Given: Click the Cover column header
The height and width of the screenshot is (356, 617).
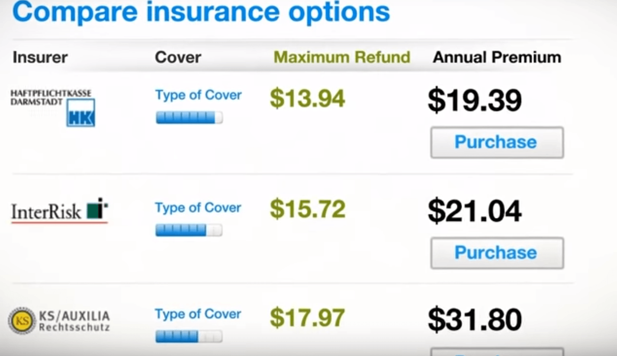Looking at the screenshot, I should pyautogui.click(x=178, y=57).
